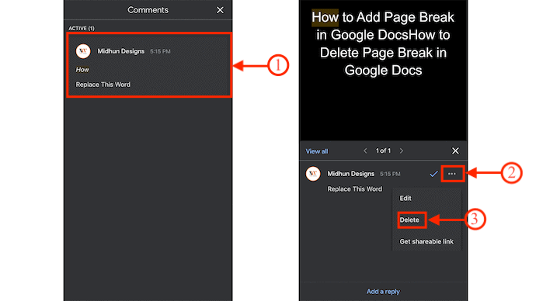Go to next comment arrow
536x301 pixels.
click(x=402, y=150)
